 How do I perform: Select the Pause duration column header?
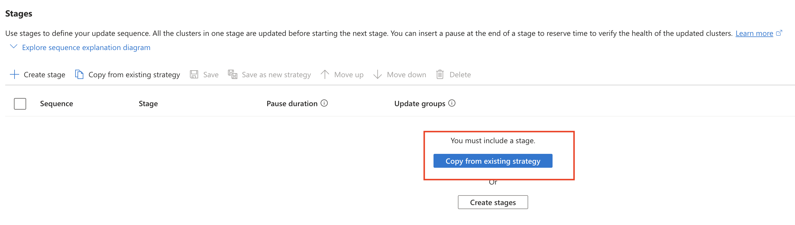pyautogui.click(x=292, y=104)
